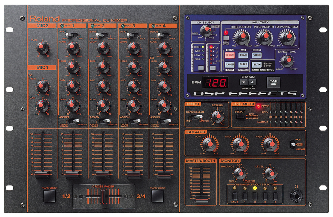Move the CROSS FADER to center
This screenshot has height=217, width=333.
(x=103, y=196)
